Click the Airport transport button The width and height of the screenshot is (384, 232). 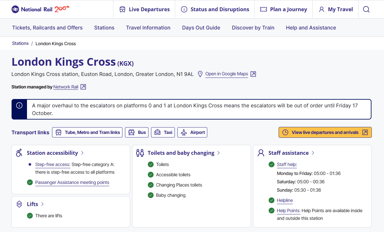[x=192, y=132]
